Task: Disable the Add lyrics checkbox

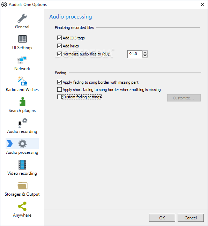Action: 59,46
